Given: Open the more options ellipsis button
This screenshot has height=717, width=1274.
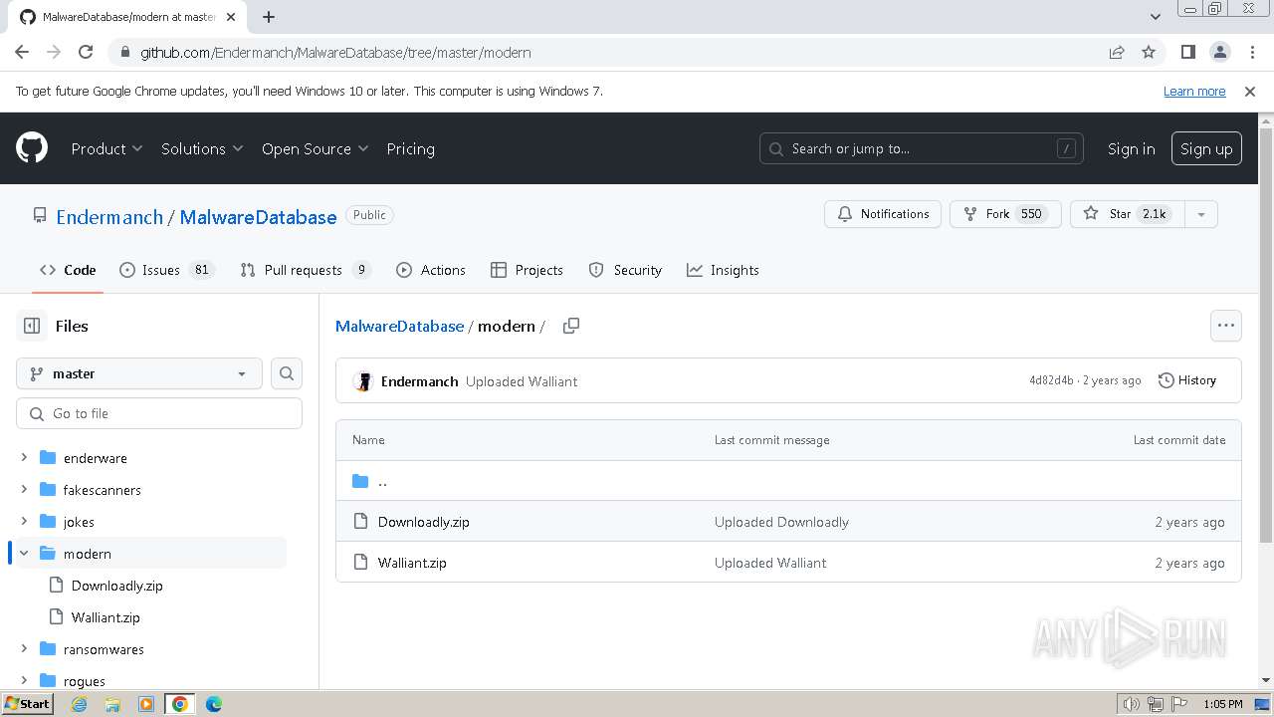Looking at the screenshot, I should (x=1225, y=326).
